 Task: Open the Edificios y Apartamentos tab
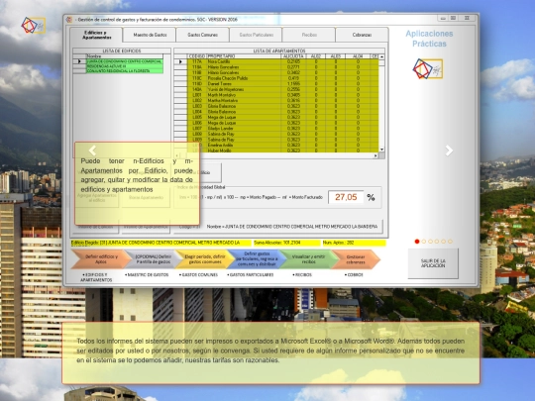click(96, 35)
